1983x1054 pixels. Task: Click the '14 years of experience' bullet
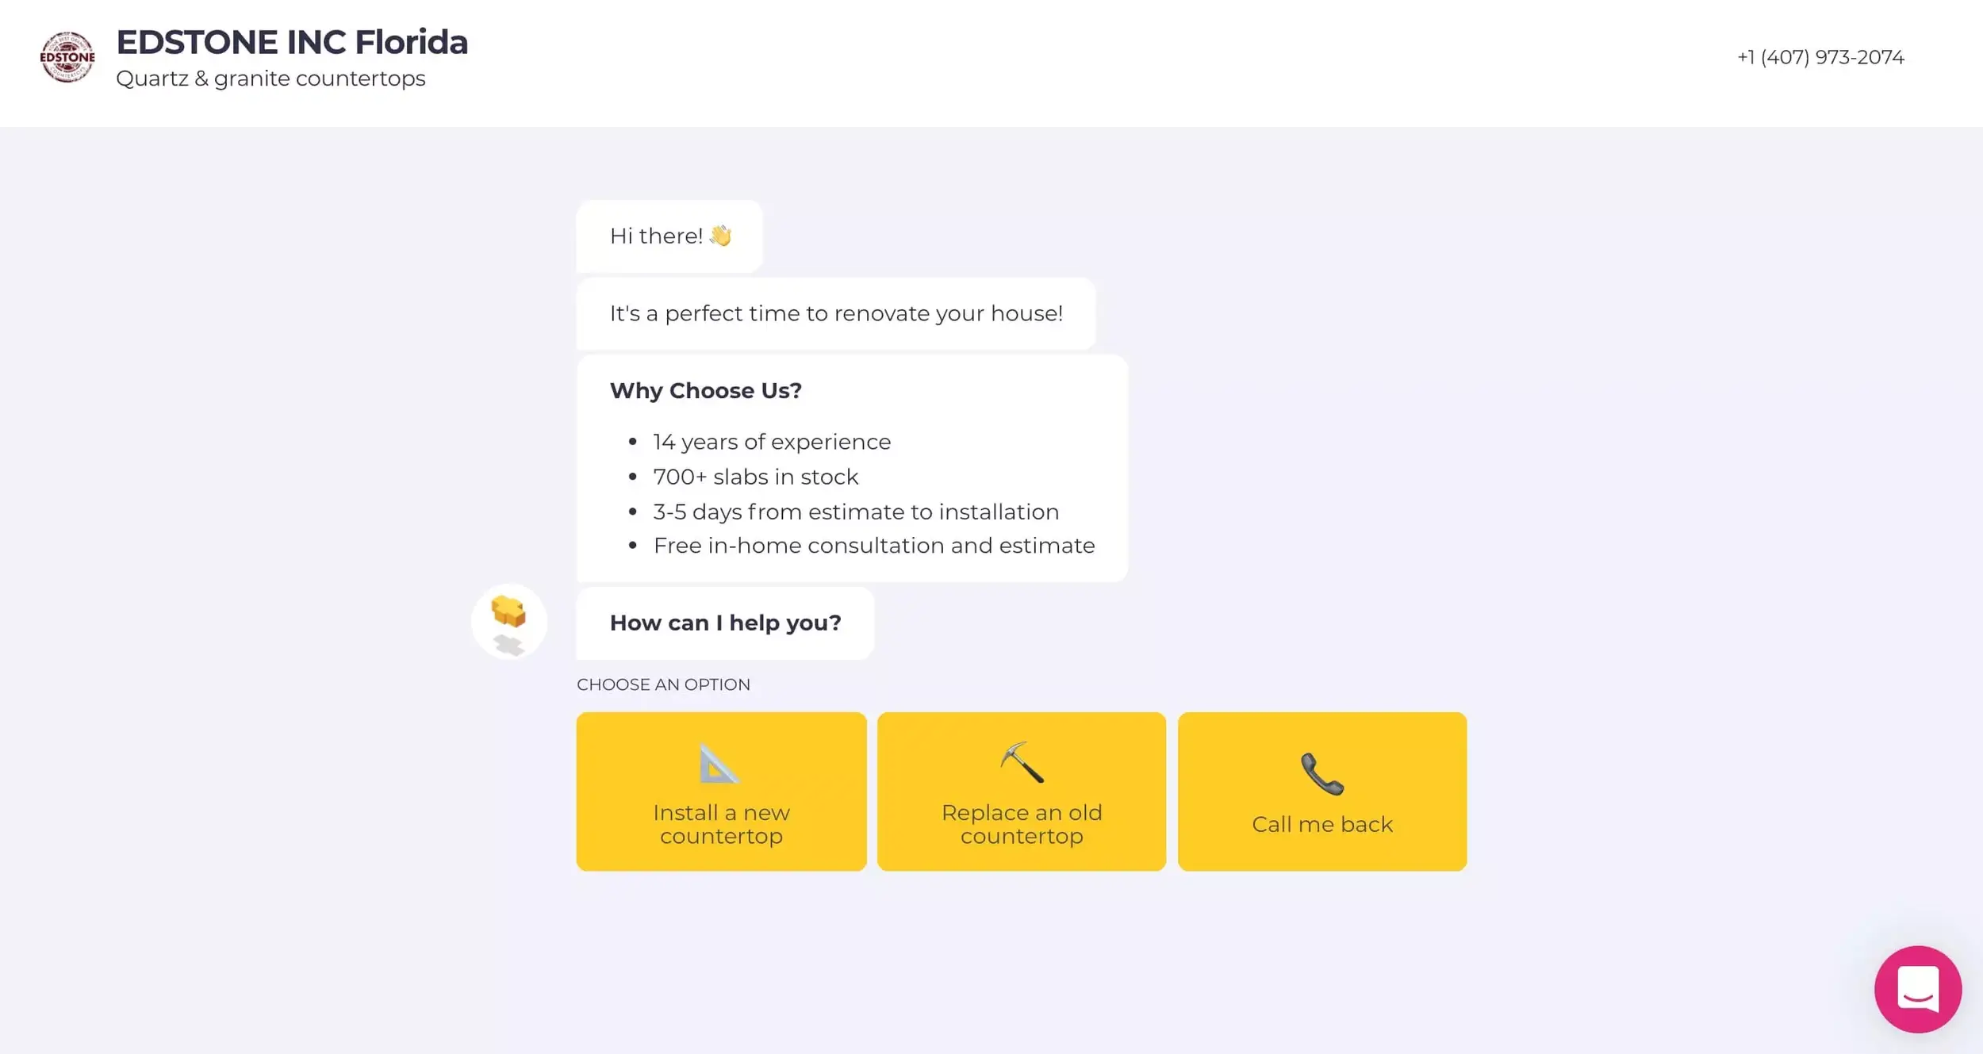[x=771, y=442]
